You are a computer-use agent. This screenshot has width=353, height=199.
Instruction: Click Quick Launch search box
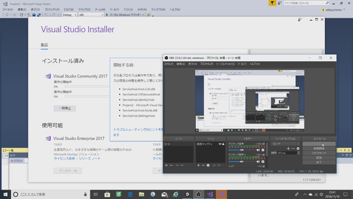pyautogui.click(x=307, y=3)
